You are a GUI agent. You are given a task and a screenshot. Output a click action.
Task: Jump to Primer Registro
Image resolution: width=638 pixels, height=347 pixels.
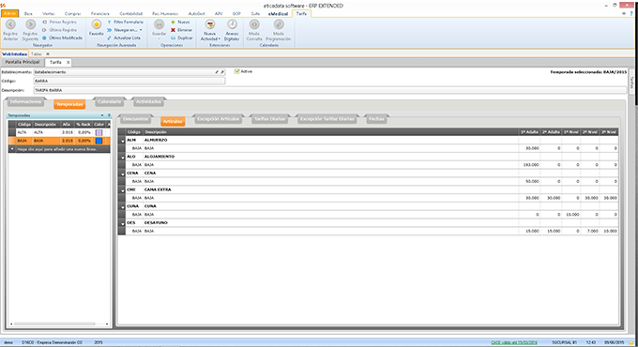click(59, 22)
